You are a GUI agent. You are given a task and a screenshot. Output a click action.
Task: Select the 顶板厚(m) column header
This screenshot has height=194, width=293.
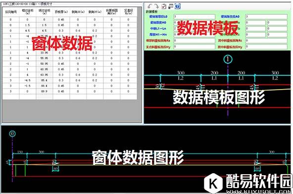click(61, 12)
